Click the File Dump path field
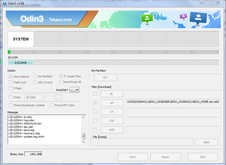 142,142
